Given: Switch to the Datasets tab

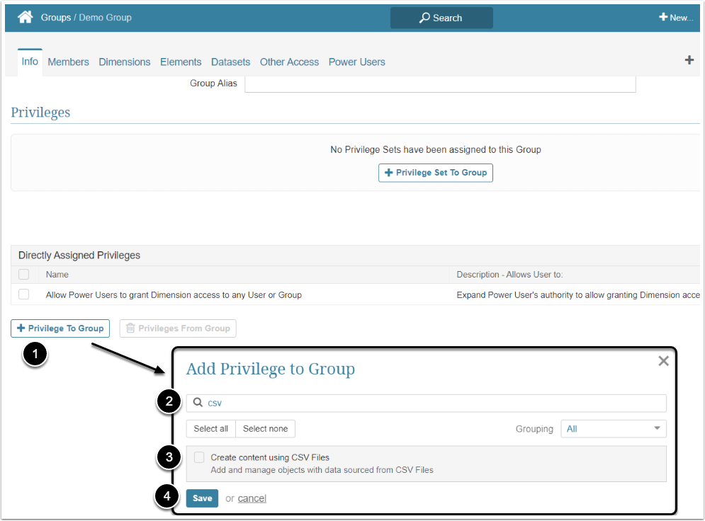Looking at the screenshot, I should 231,62.
